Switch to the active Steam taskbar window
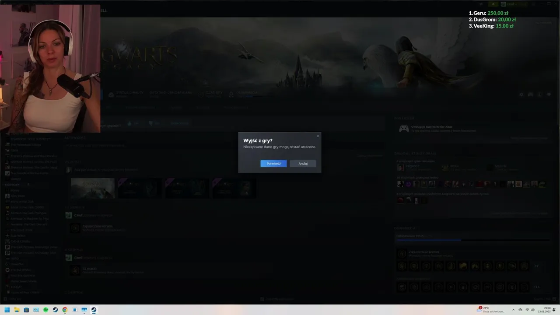Viewport: 560px width, 315px height. [x=94, y=310]
